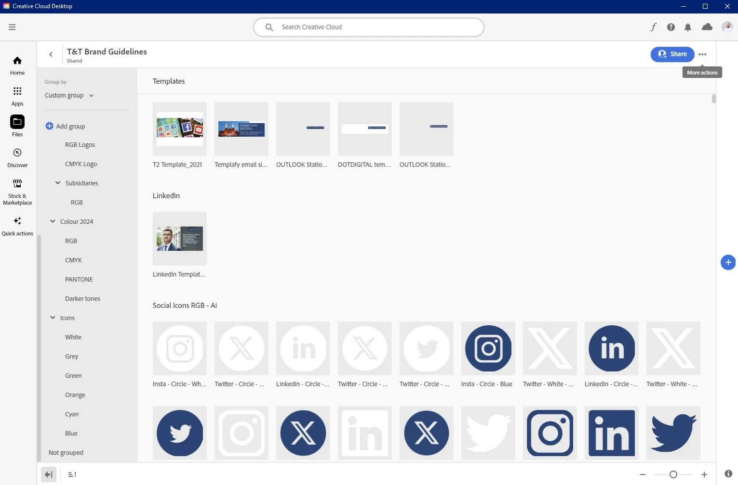Open the sort order icon
This screenshot has width=738, height=485.
point(72,474)
